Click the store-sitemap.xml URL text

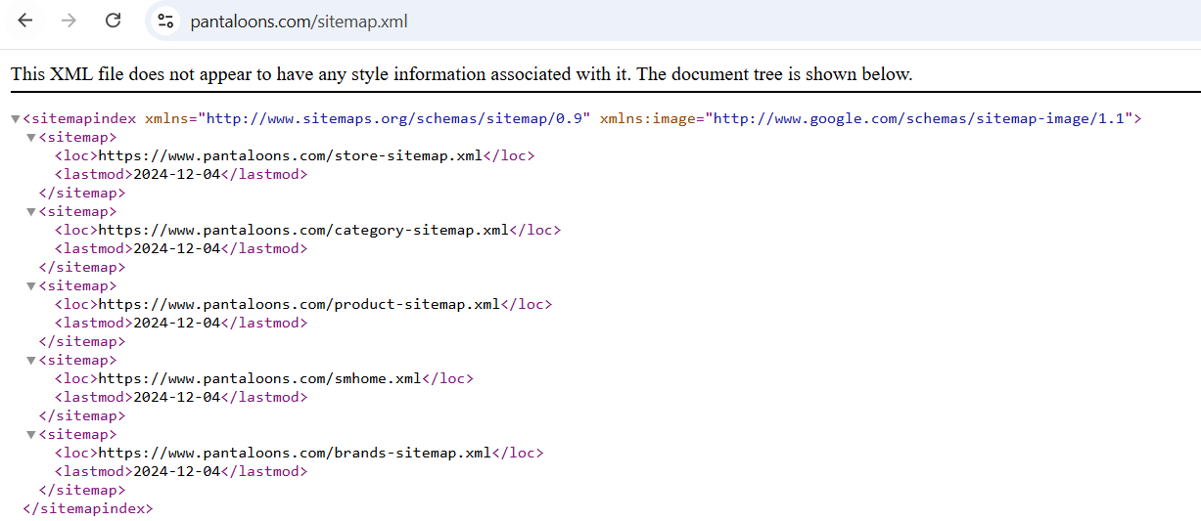291,155
